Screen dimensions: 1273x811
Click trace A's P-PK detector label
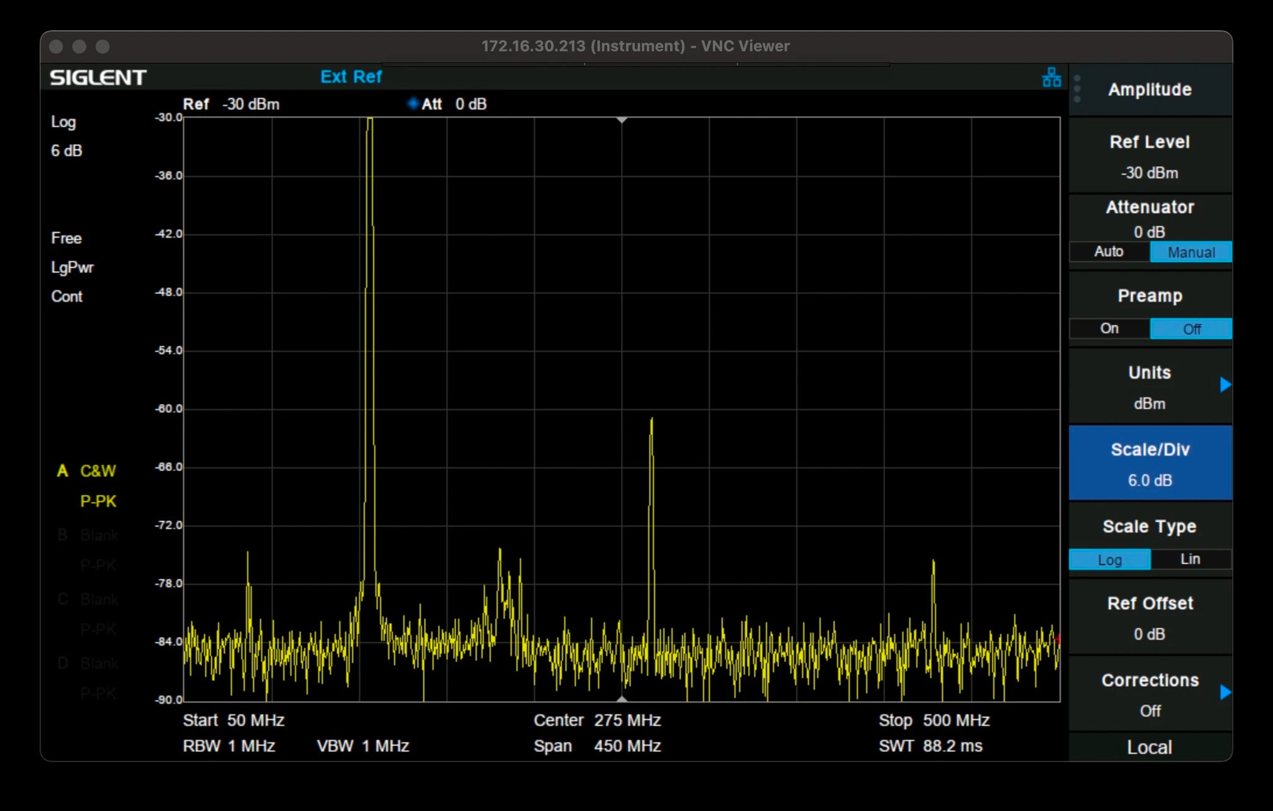click(x=98, y=501)
